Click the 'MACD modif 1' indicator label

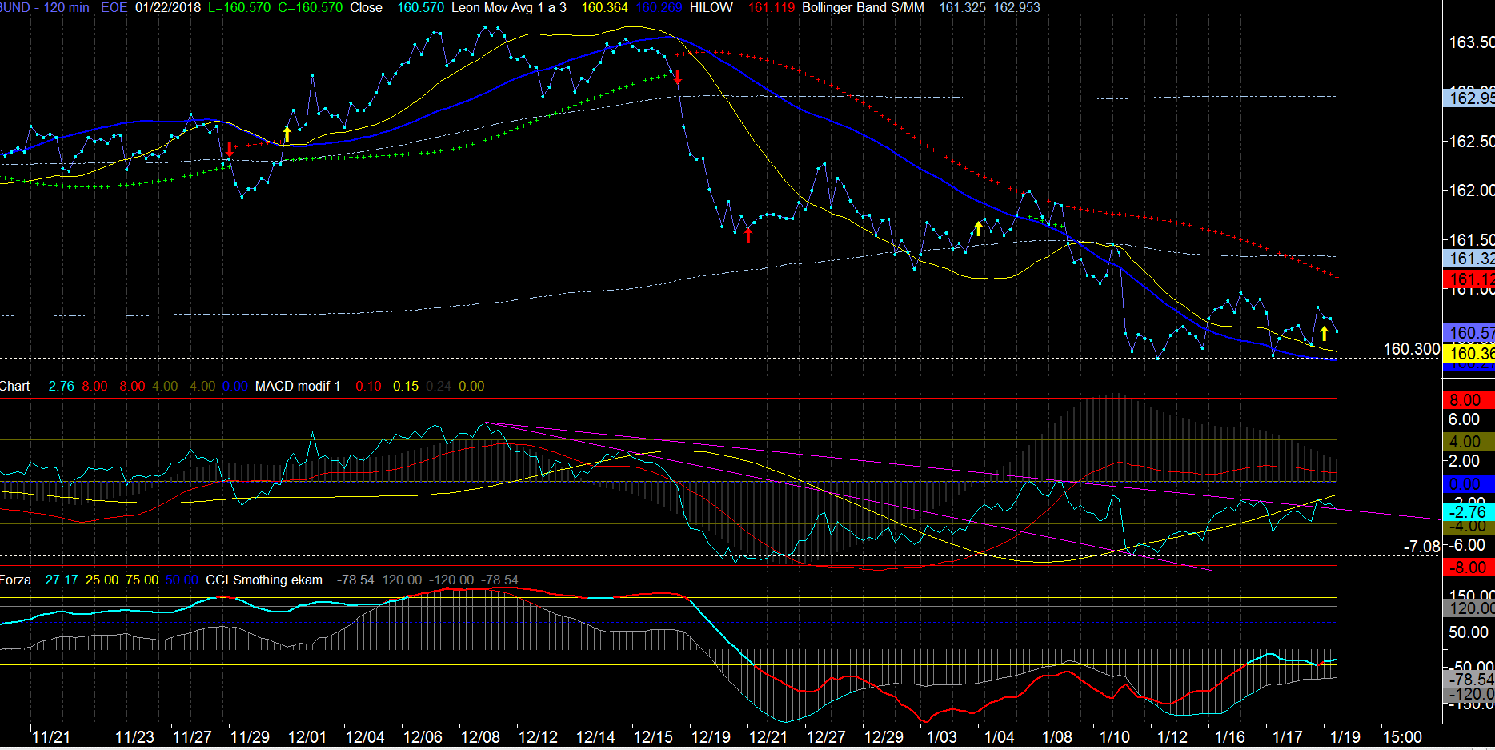pyautogui.click(x=298, y=386)
